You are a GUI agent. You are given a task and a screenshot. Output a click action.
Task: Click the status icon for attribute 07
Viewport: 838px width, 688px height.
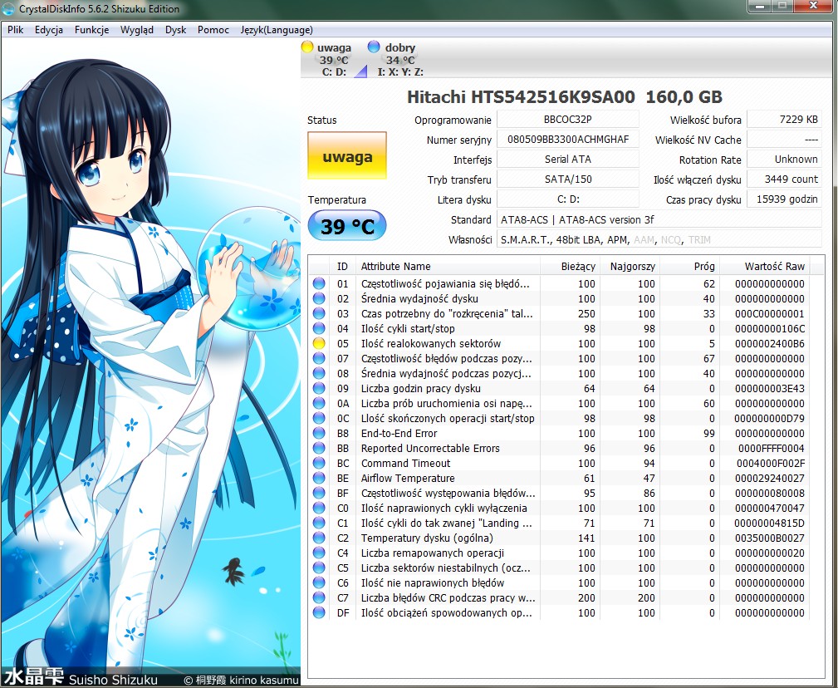pos(319,359)
